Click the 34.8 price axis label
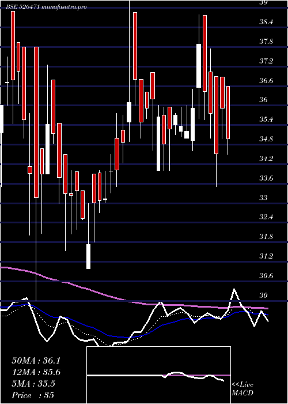 266,139
